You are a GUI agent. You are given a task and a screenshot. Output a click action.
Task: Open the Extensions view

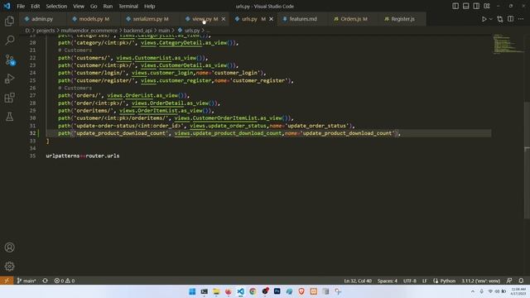coord(9,98)
